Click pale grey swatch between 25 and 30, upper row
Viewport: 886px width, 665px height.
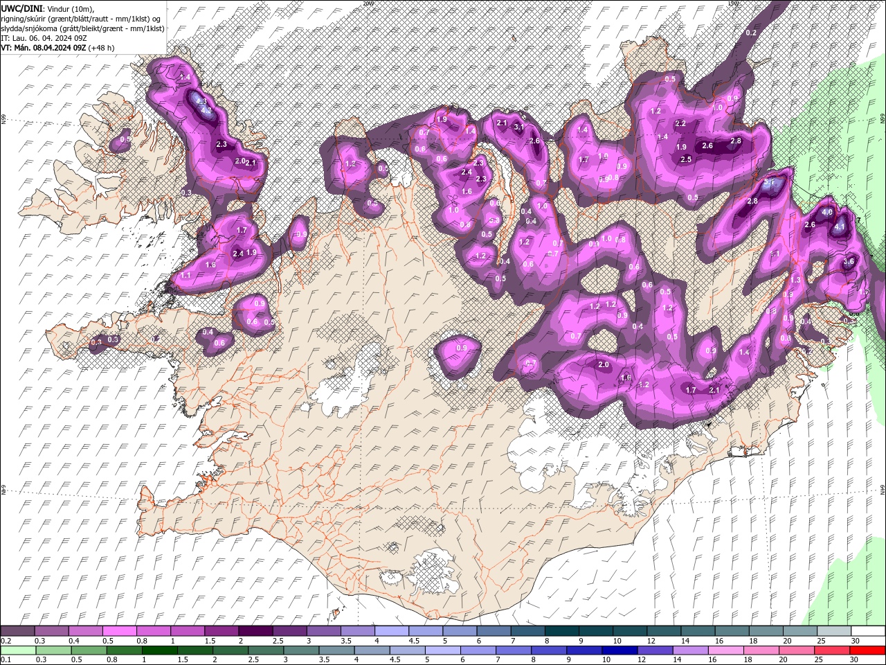833,631
